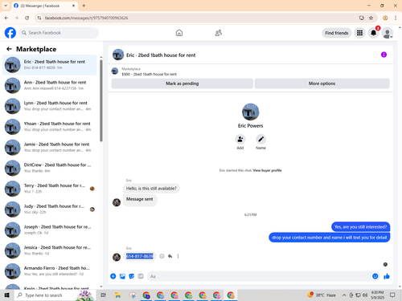Open View buyer profile link
Screen dimensions: 402x301
click(x=267, y=170)
